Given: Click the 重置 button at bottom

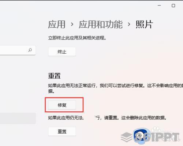Looking at the screenshot, I should 62,131.
